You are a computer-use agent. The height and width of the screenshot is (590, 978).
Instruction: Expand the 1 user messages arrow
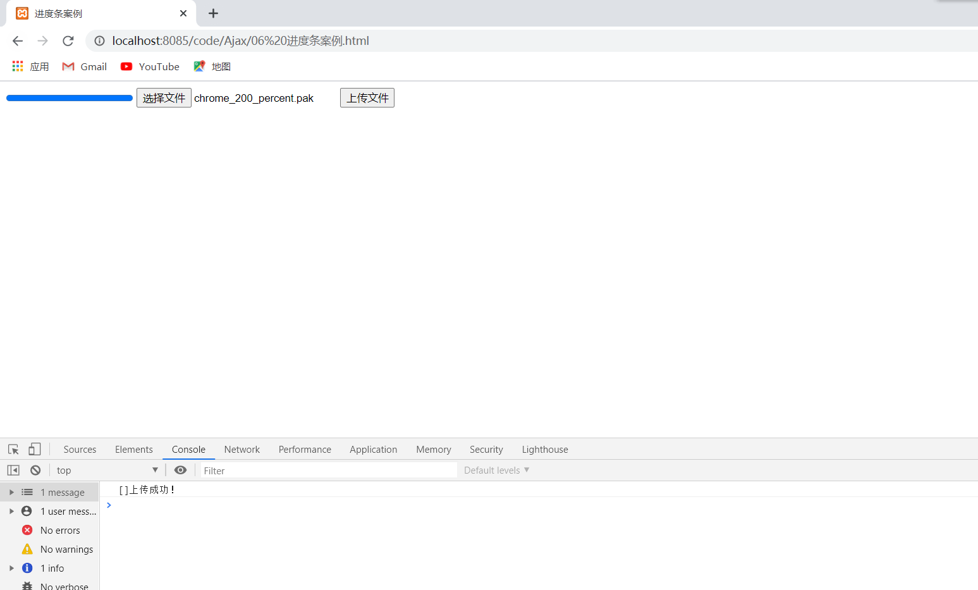click(11, 511)
